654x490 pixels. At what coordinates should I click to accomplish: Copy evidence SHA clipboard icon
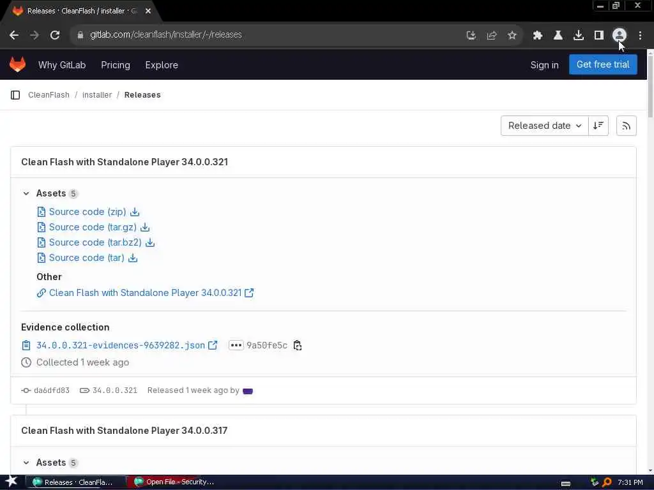[x=298, y=345]
